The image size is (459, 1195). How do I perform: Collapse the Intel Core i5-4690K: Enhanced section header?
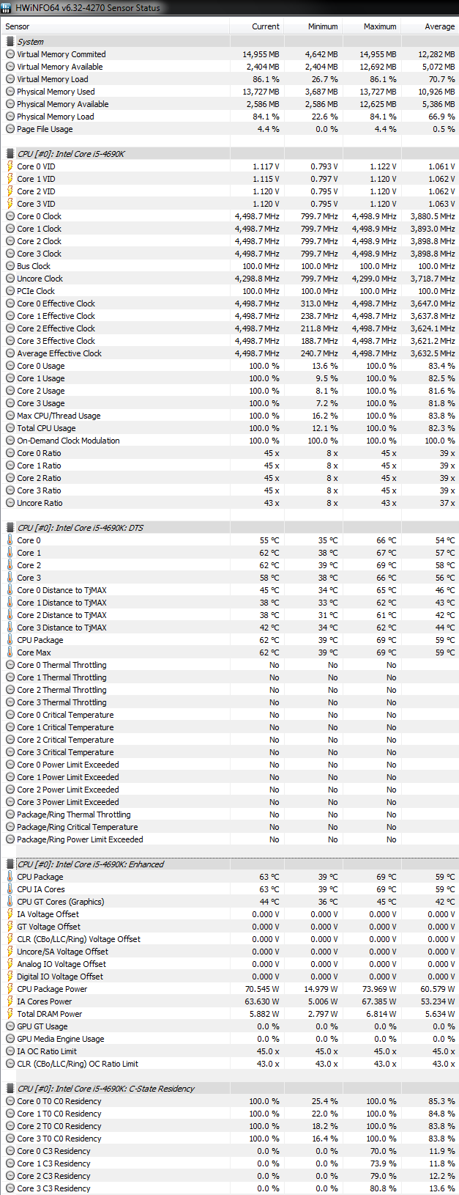[x=10, y=864]
